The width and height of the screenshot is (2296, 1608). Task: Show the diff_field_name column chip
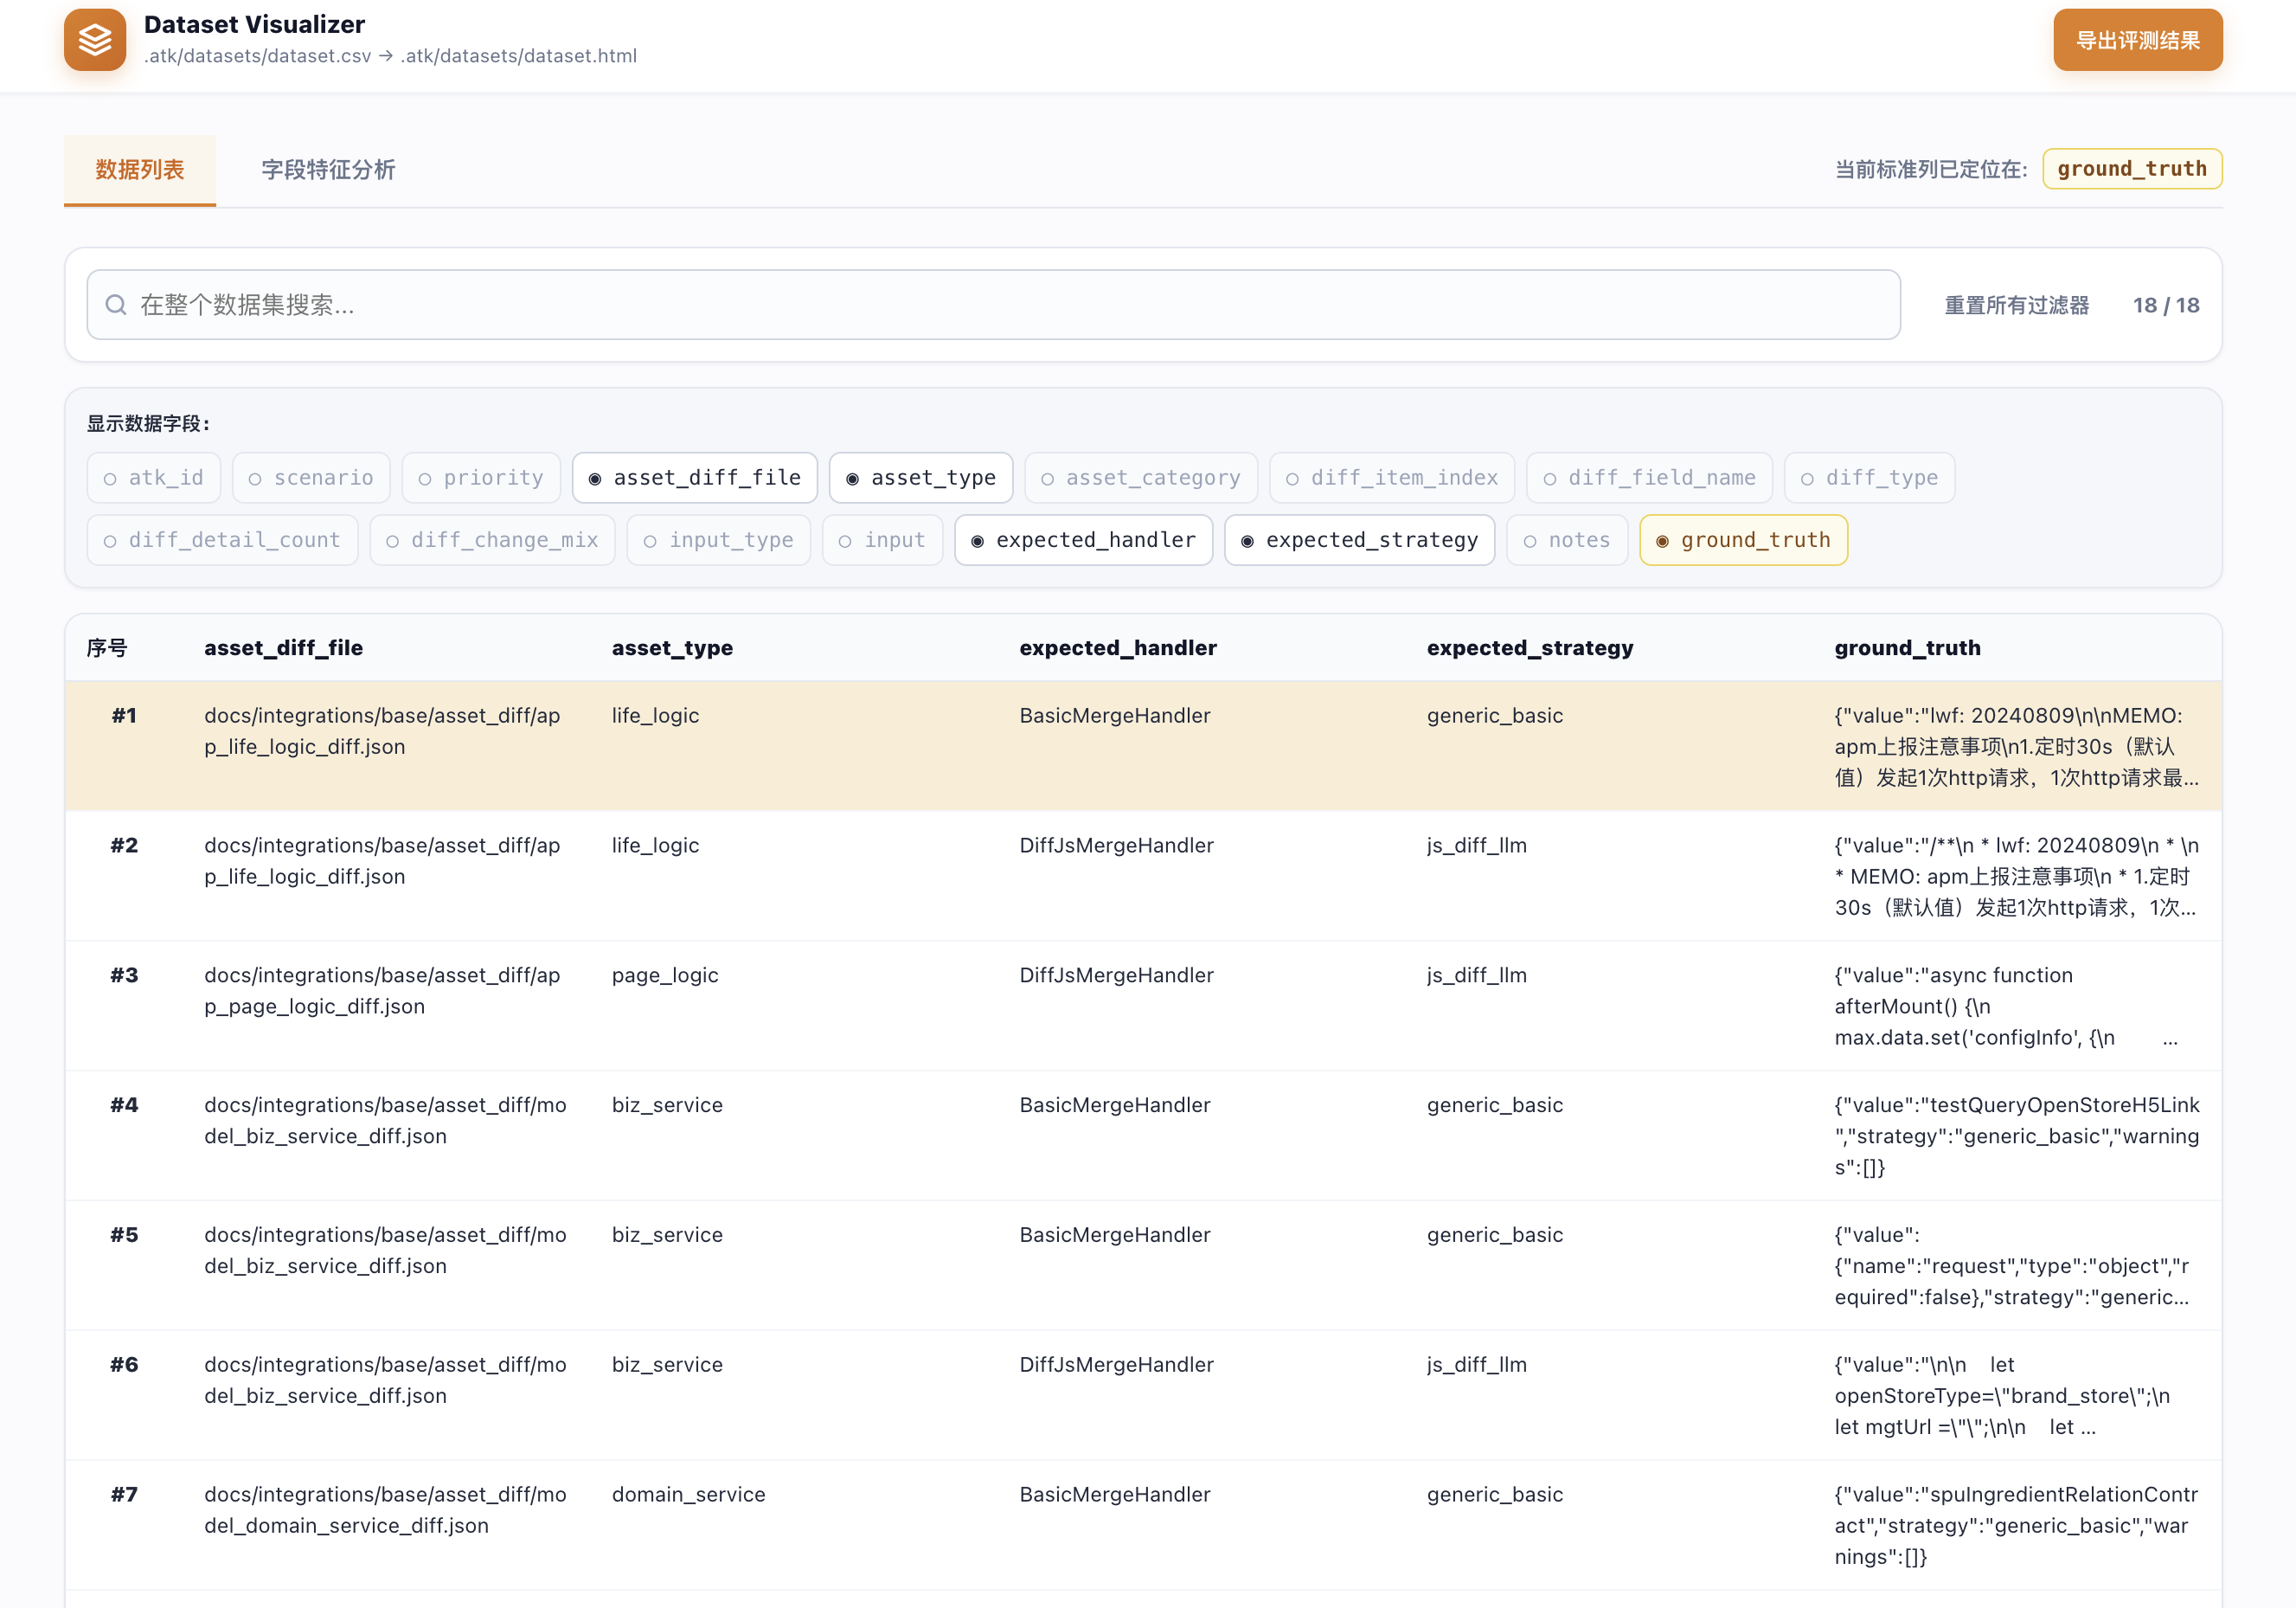tap(1649, 478)
